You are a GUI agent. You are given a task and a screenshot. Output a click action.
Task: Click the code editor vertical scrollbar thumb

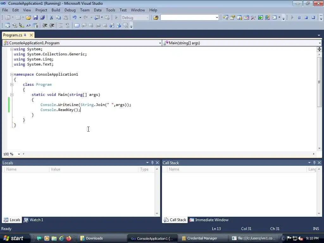pos(319,82)
